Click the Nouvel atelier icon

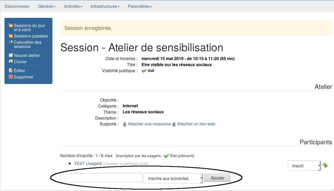click(11, 55)
